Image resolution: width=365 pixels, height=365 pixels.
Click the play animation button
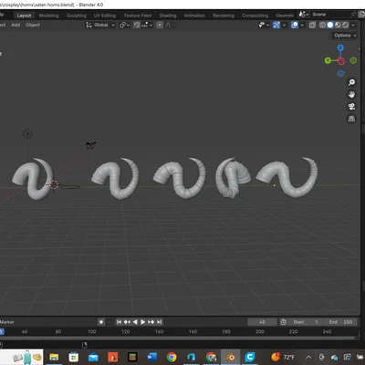pyautogui.click(x=142, y=322)
